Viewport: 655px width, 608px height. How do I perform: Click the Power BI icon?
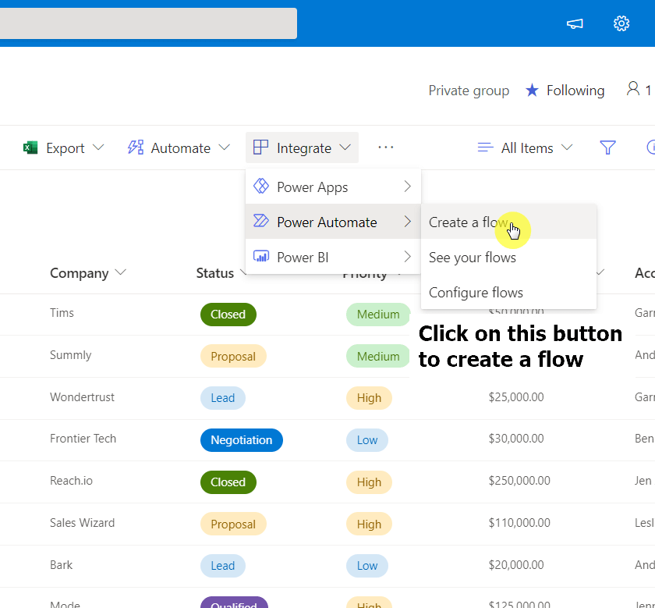click(x=261, y=256)
